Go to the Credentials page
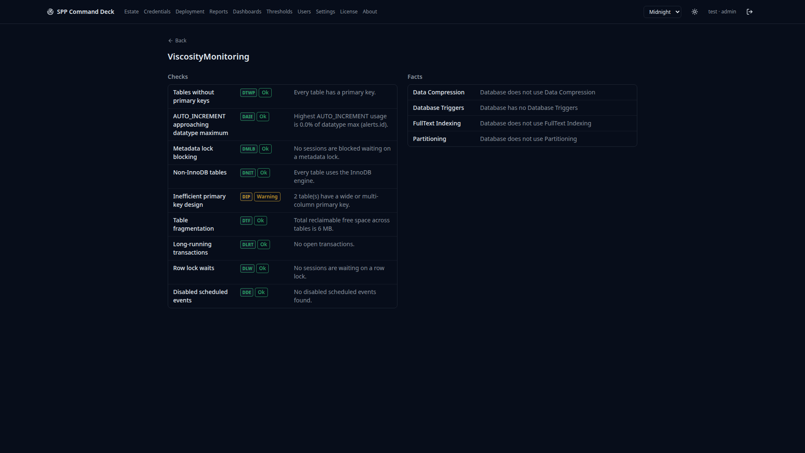Image resolution: width=805 pixels, height=453 pixels. tap(157, 12)
